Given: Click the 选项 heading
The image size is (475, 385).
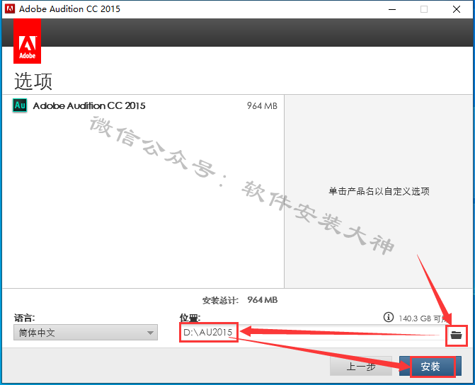Looking at the screenshot, I should point(33,81).
